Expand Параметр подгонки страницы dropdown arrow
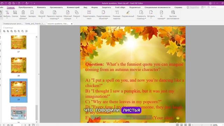 point(58,19)
